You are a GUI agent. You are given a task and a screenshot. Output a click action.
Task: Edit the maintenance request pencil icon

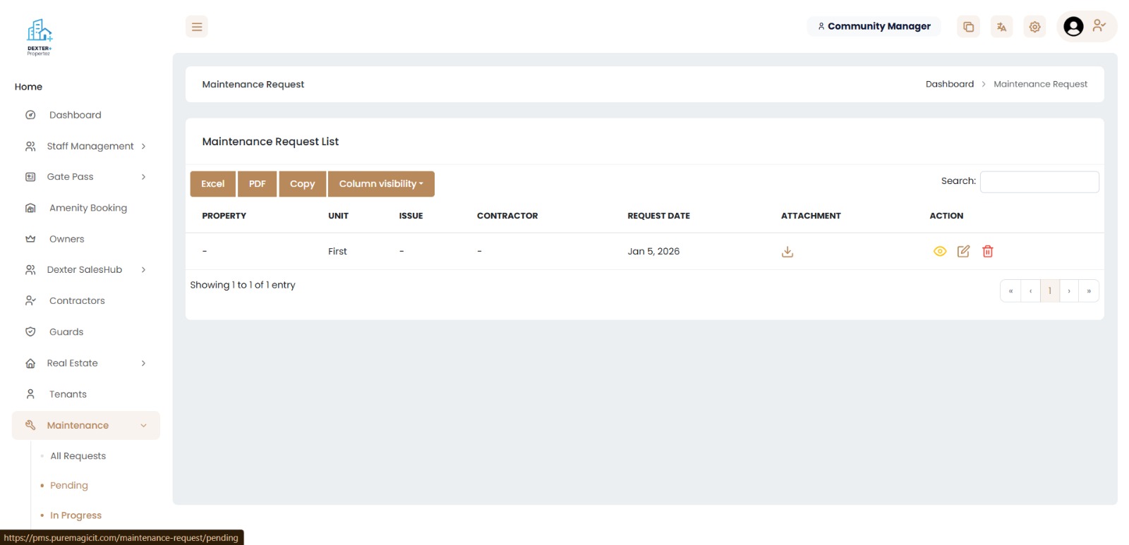(x=963, y=252)
